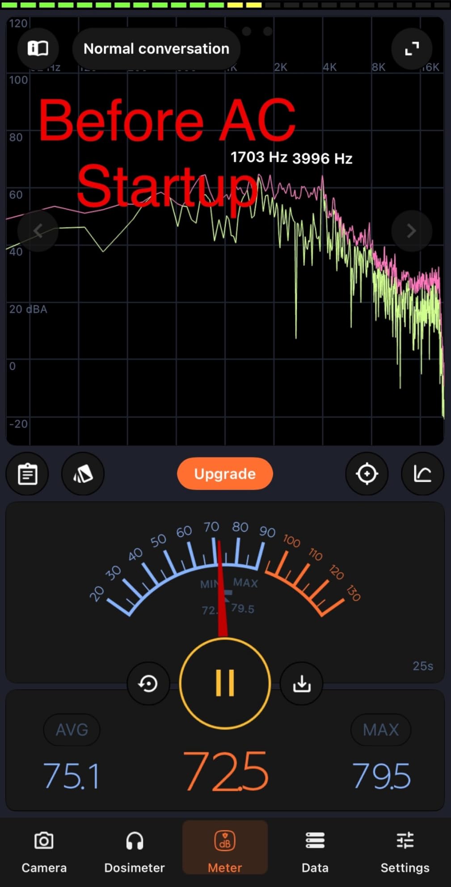Reset the measurement with the restart icon
The image size is (451, 887).
click(x=148, y=683)
